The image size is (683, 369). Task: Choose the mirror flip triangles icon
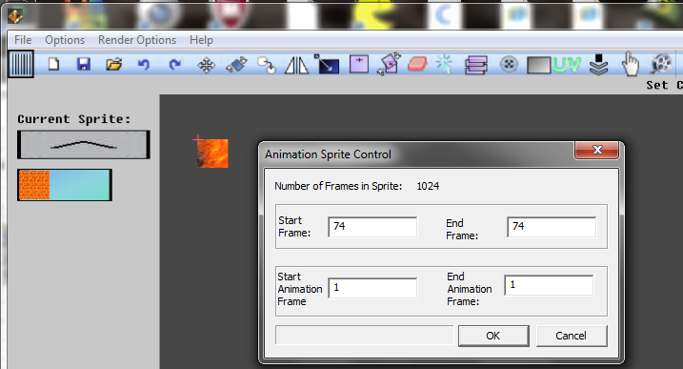pos(296,66)
